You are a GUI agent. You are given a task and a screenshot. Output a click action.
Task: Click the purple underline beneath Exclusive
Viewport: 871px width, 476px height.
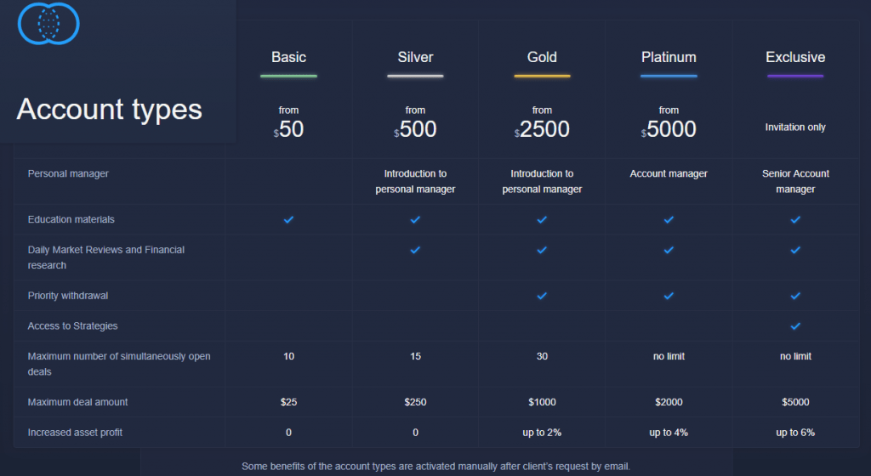pyautogui.click(x=795, y=76)
